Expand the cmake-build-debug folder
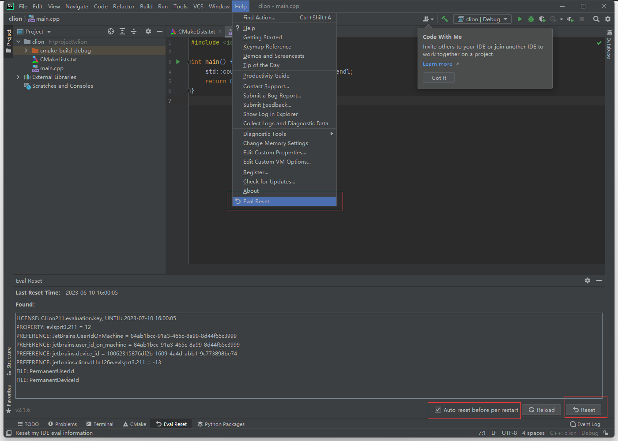The width and height of the screenshot is (618, 441). point(26,51)
